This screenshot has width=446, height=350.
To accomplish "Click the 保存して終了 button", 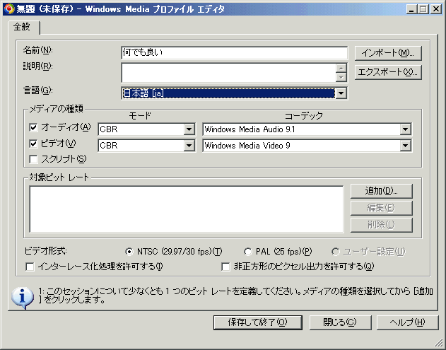I will (257, 322).
